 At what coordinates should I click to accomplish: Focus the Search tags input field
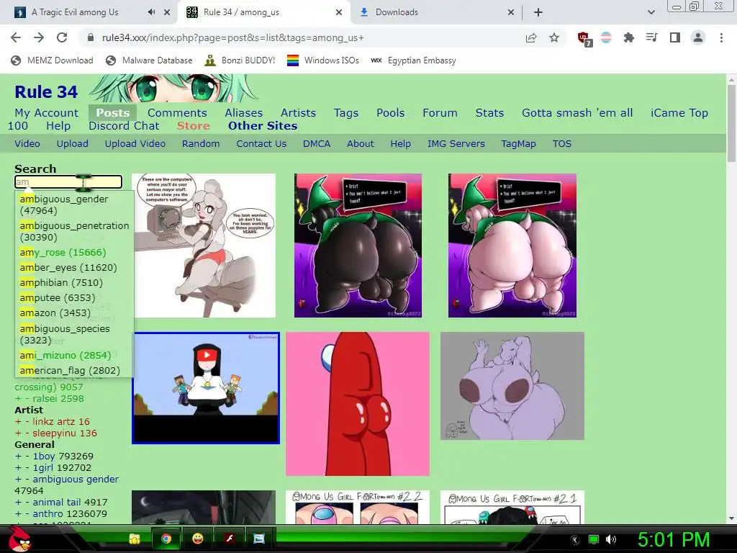68,181
